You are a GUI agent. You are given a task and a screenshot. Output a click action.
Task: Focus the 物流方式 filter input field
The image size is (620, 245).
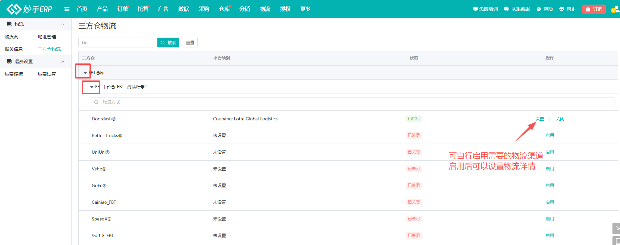353,102
